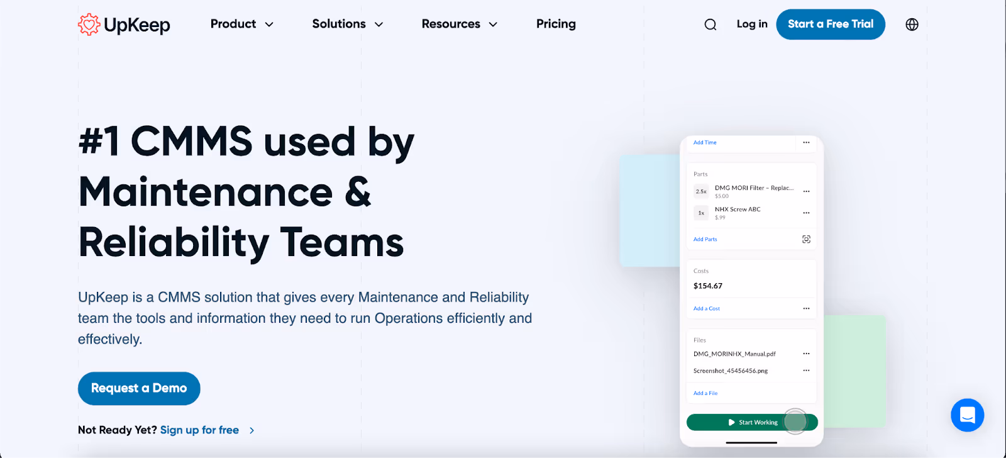
Task: Open ellipsis menu beside Add a Cost
Action: click(806, 308)
